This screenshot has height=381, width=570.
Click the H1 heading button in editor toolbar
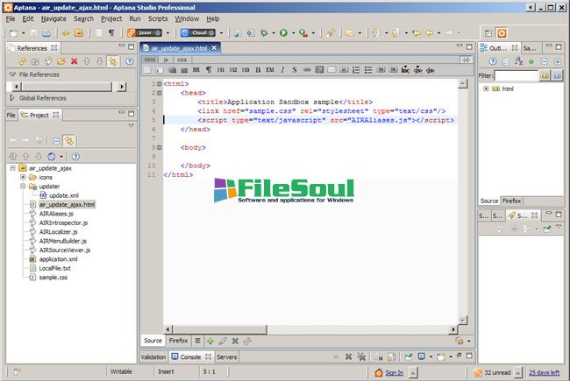pos(220,69)
